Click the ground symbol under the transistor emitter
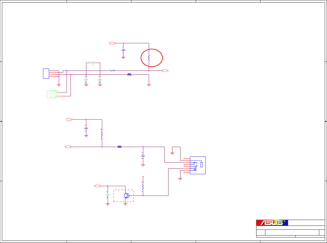 125,205
